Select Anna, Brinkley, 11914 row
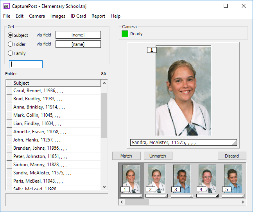253x212 pixels. pyautogui.click(x=56, y=107)
